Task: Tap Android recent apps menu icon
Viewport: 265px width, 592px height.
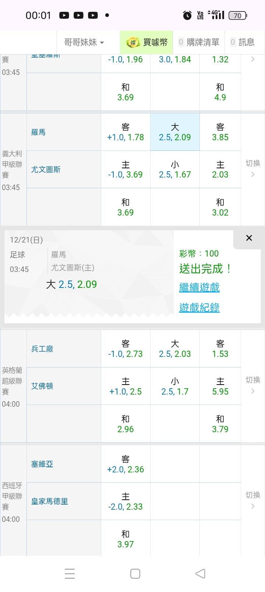Action: coord(70,573)
